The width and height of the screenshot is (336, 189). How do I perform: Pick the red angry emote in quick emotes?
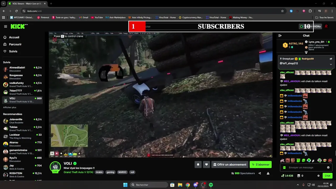tap(330, 160)
